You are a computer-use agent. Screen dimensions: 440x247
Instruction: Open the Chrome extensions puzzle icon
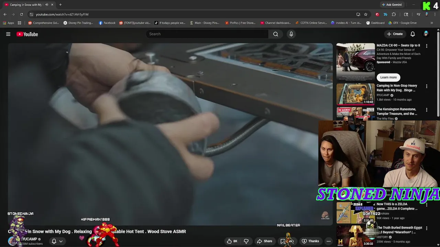(x=394, y=14)
